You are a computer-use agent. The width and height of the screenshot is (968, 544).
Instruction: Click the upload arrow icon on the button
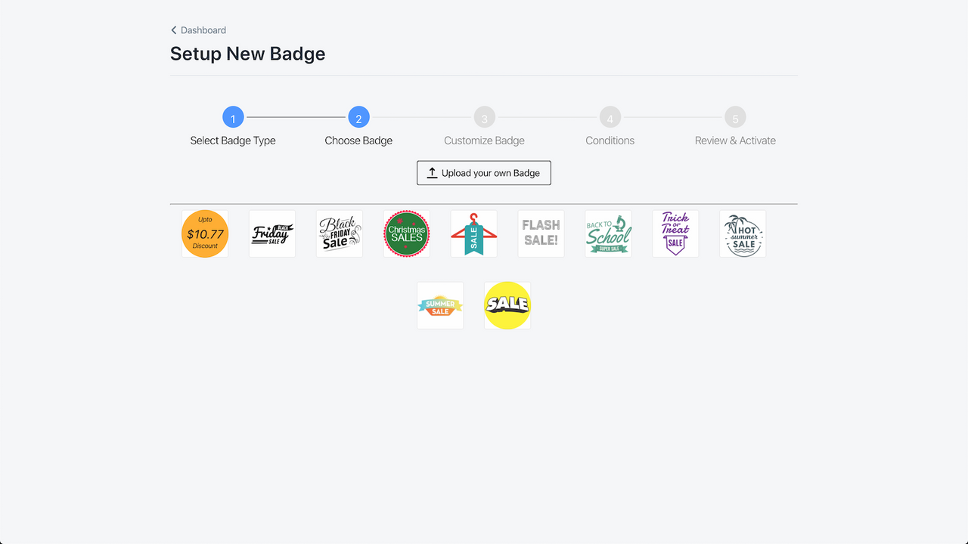[431, 172]
